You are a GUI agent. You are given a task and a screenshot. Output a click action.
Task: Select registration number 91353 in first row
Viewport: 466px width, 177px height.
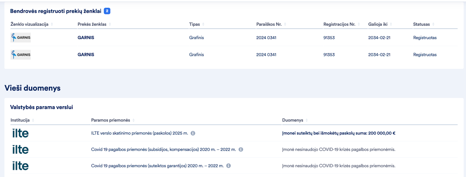329,38
